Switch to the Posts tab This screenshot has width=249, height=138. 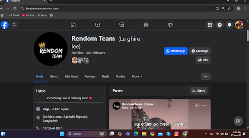click(x=40, y=76)
